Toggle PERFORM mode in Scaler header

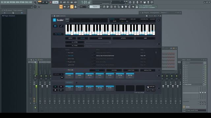[112, 19]
